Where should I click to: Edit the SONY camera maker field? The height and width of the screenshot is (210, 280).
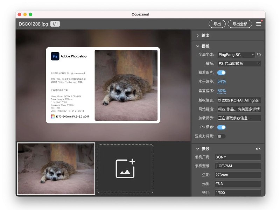click(238, 157)
